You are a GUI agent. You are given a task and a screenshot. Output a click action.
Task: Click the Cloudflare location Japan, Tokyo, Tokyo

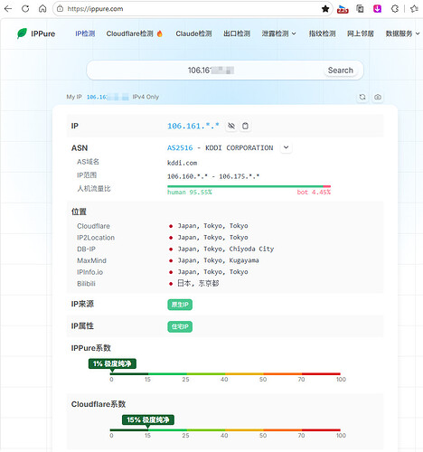(212, 226)
